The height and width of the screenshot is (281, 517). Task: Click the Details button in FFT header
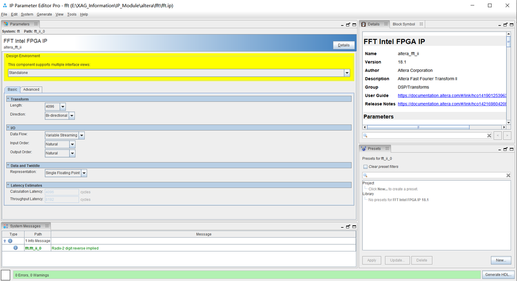click(x=344, y=45)
